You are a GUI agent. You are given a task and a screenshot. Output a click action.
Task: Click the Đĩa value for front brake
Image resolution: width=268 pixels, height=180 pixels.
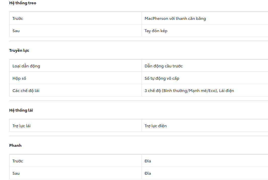click(x=148, y=161)
